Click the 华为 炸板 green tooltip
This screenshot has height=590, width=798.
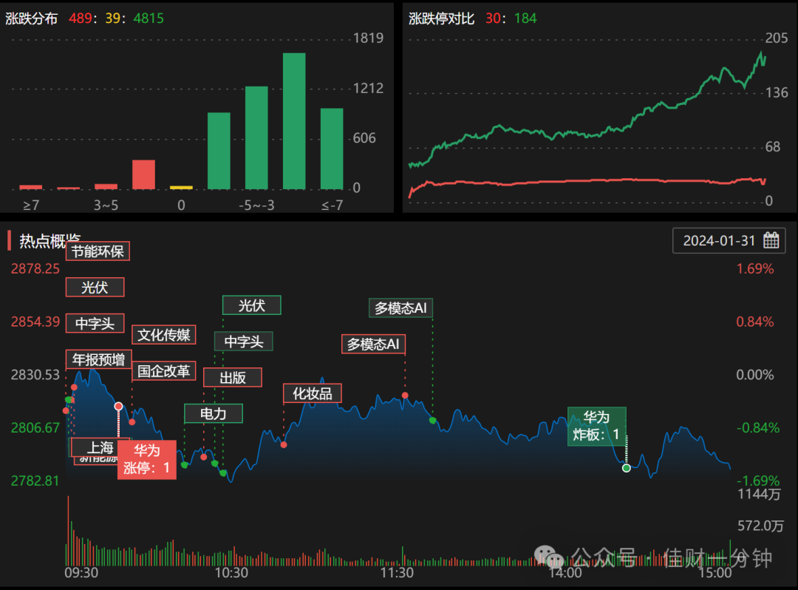tap(596, 426)
